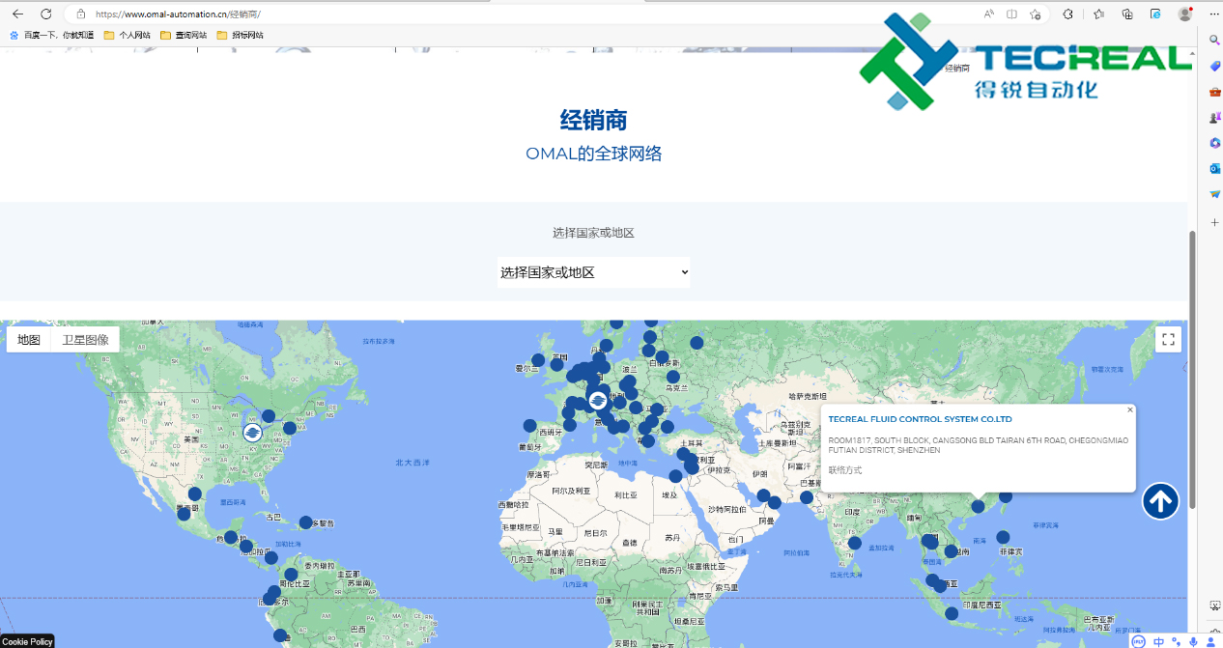
Task: Open the 选择国家或地区 country dropdown
Action: [593, 272]
